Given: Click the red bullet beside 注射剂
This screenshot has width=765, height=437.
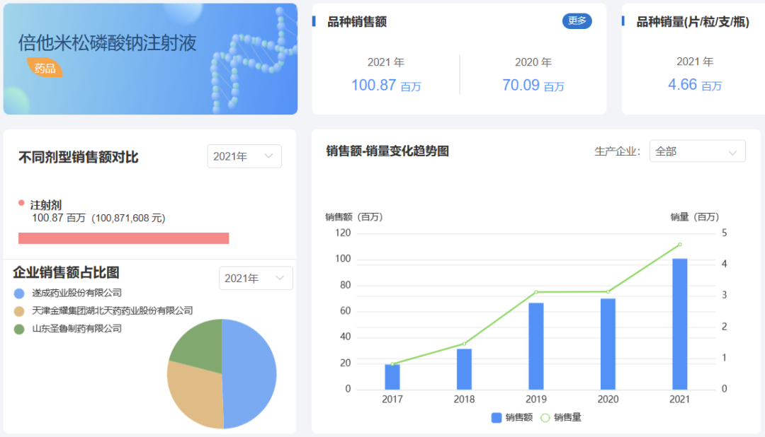Looking at the screenshot, I should point(21,203).
